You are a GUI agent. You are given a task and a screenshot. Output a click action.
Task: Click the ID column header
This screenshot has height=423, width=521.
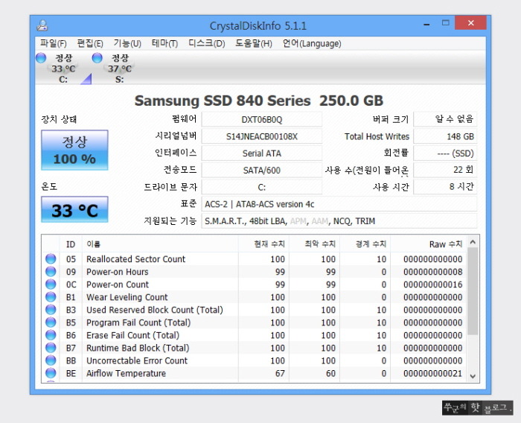click(x=71, y=244)
